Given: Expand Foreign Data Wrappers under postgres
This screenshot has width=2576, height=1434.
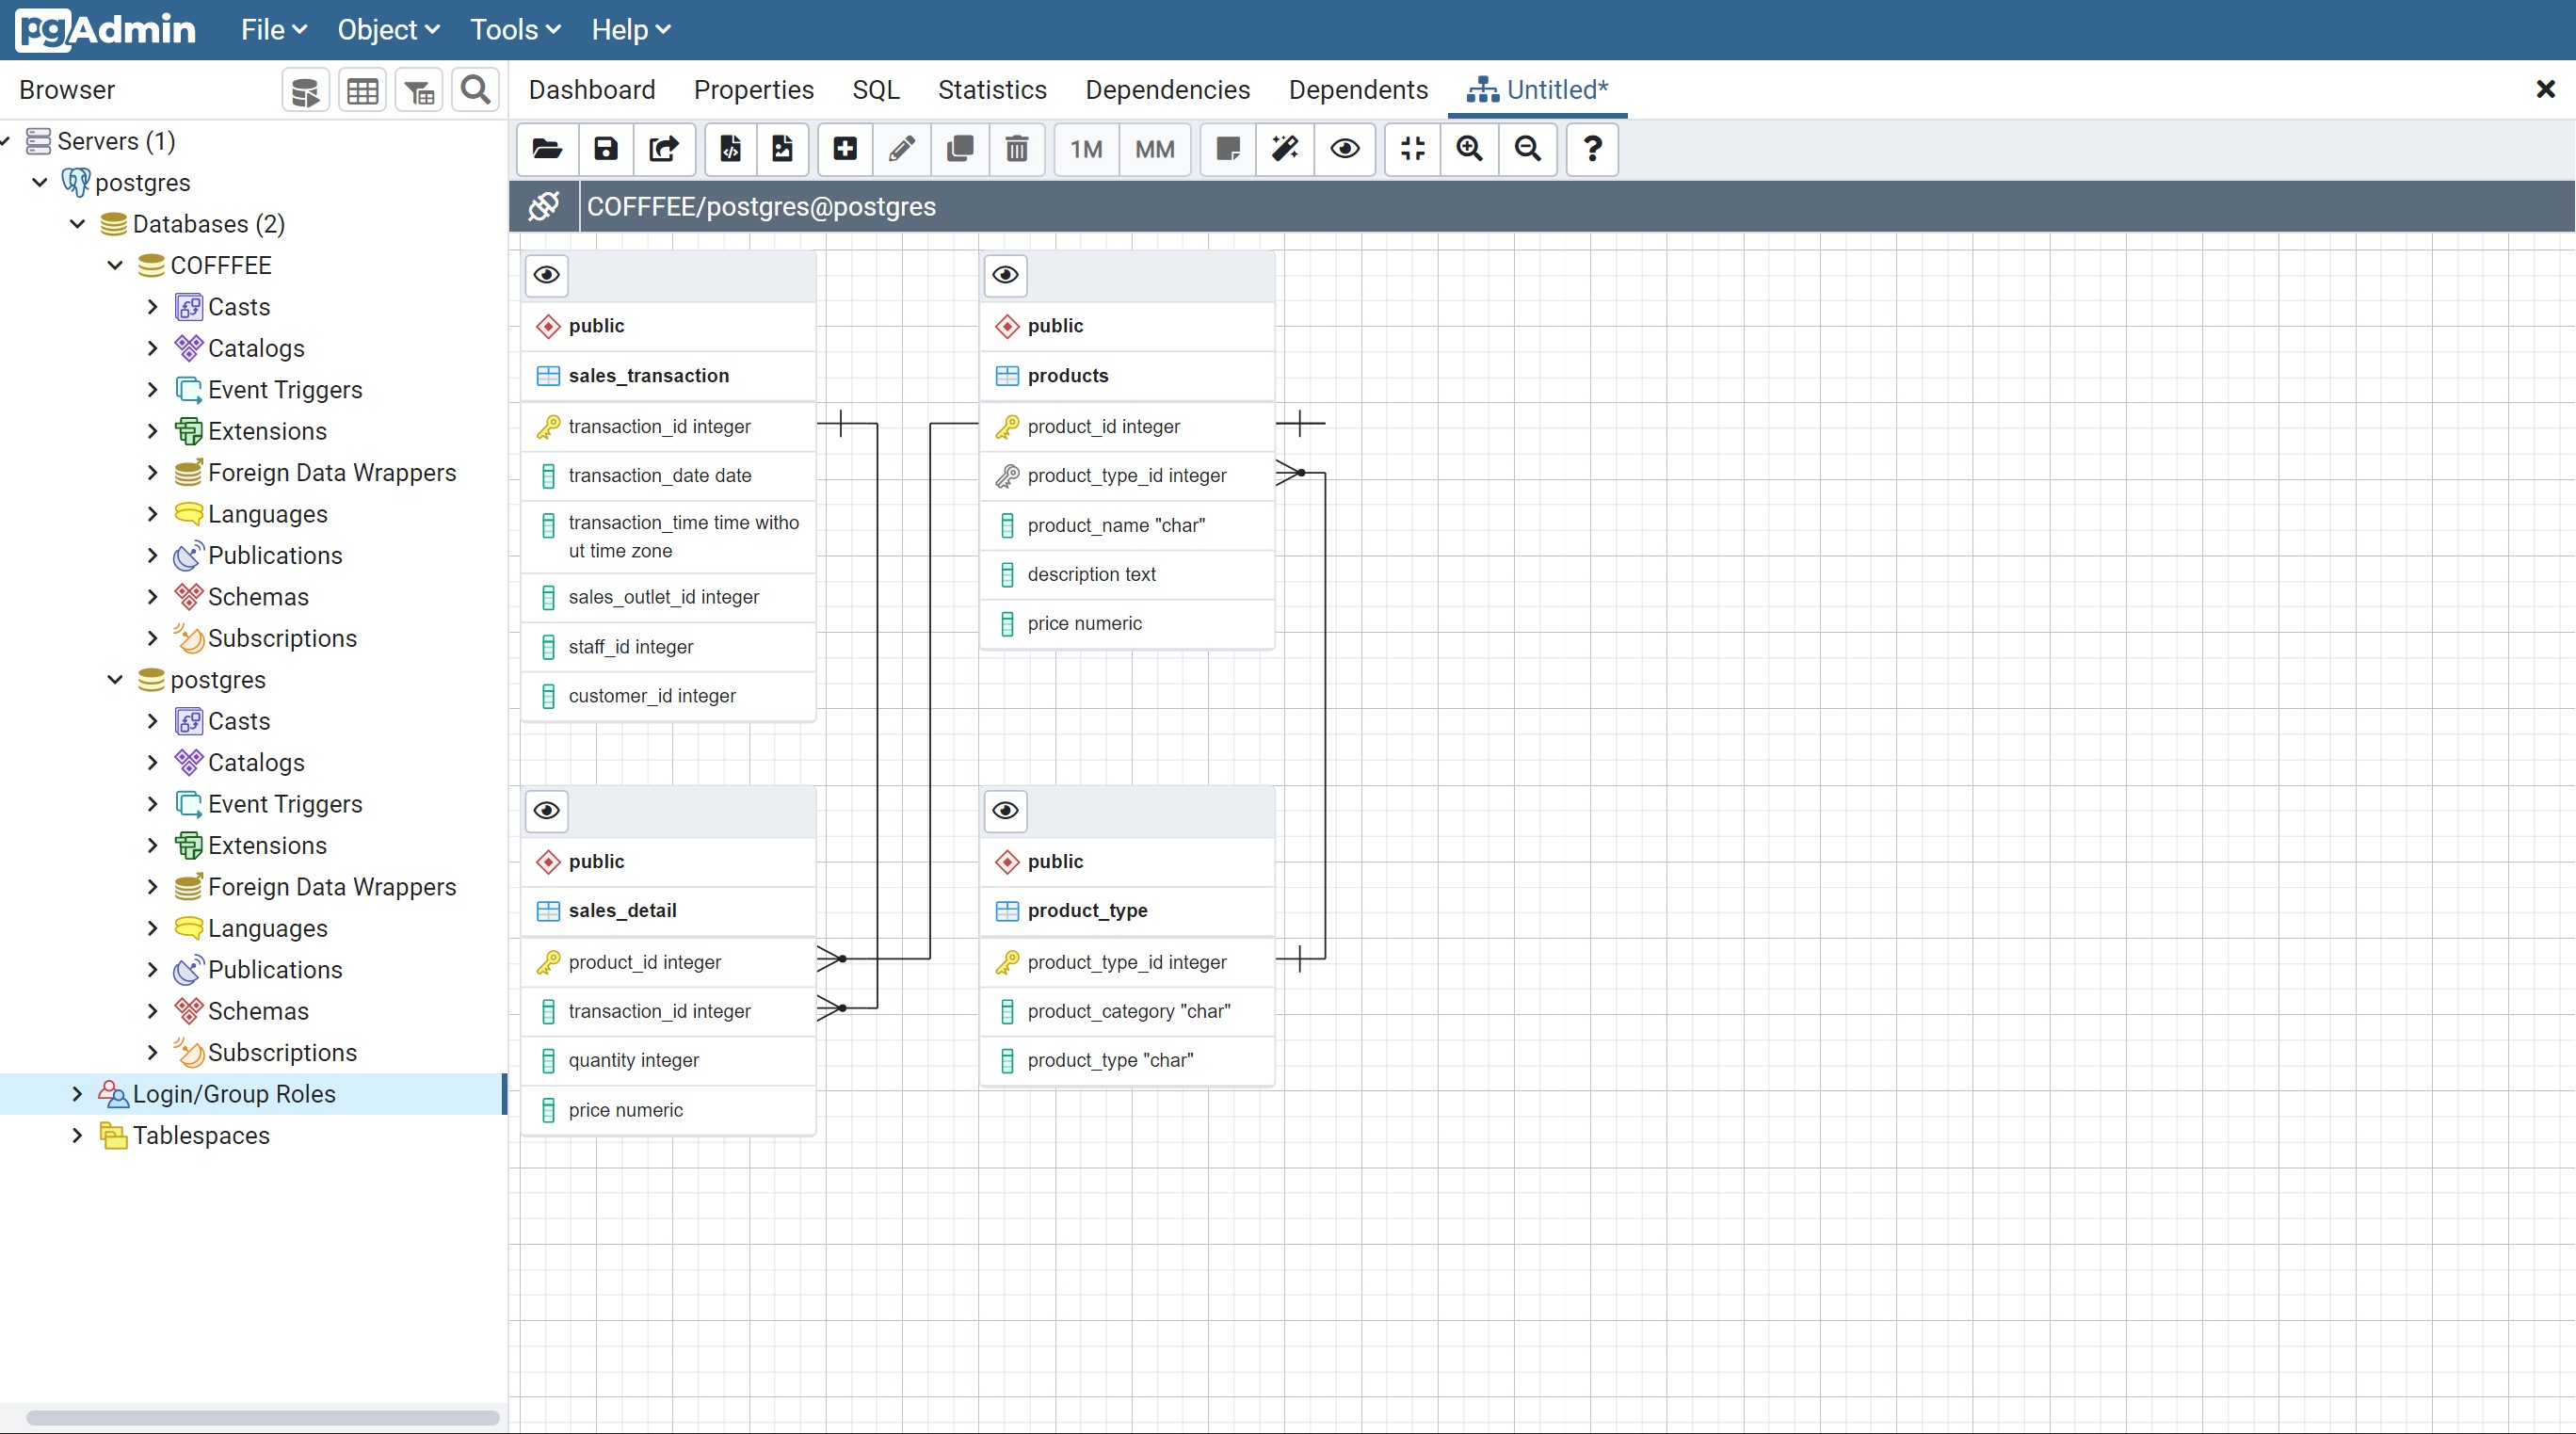Looking at the screenshot, I should coord(152,887).
